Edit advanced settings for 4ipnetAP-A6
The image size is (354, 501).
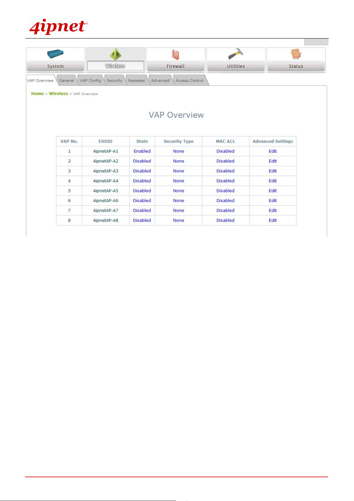(273, 201)
